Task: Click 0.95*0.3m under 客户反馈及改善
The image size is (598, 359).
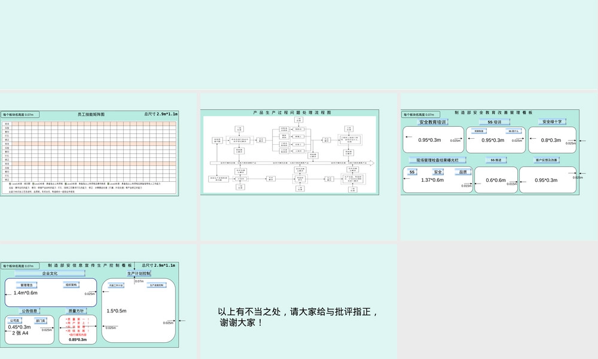Action: pyautogui.click(x=546, y=180)
